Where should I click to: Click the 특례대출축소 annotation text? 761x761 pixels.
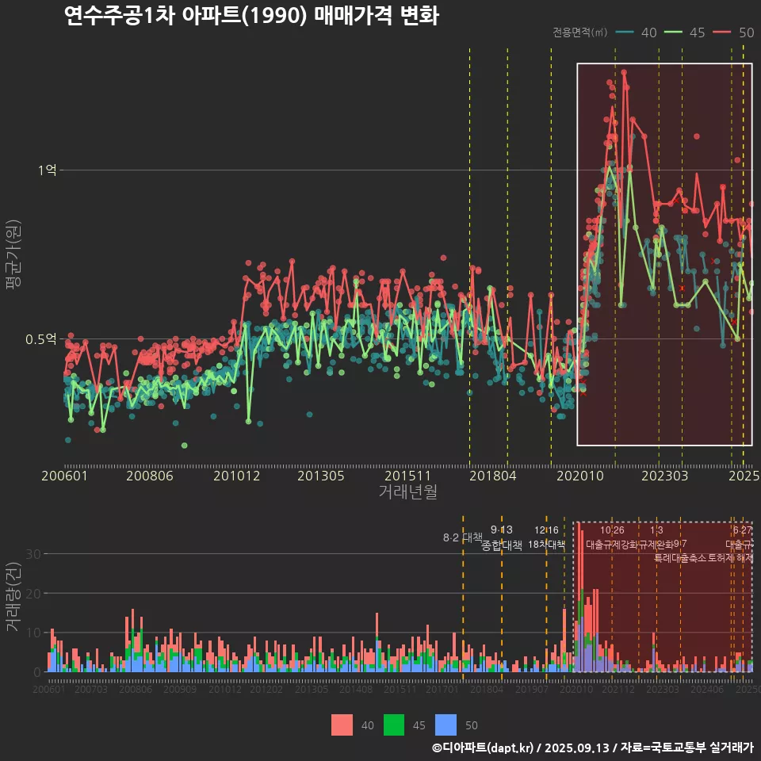(680, 558)
